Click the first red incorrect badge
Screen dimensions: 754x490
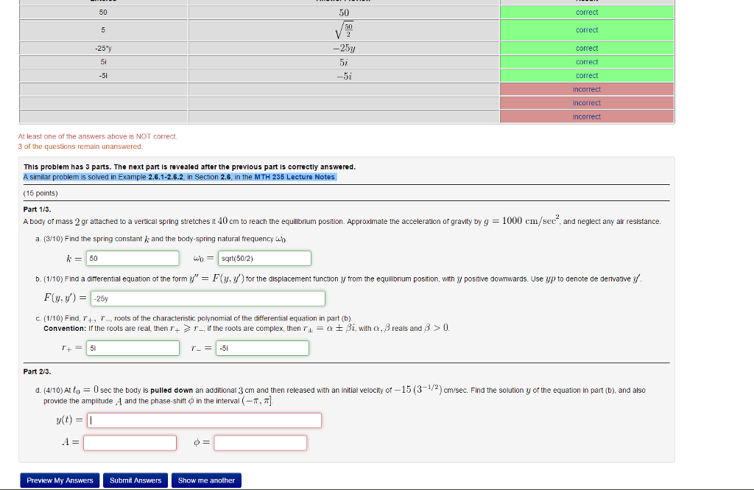click(x=586, y=89)
